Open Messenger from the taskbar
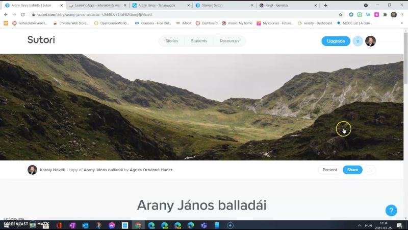The width and height of the screenshot is (408, 230). (112, 225)
